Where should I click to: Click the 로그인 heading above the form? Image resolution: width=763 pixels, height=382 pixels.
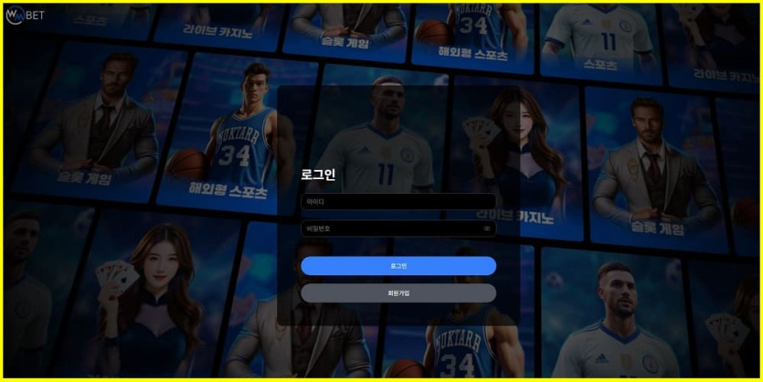click(318, 175)
